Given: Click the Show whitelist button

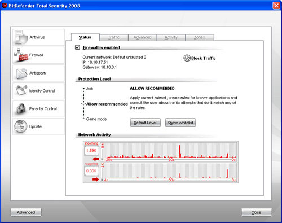Looking at the screenshot, I should click(180, 123).
